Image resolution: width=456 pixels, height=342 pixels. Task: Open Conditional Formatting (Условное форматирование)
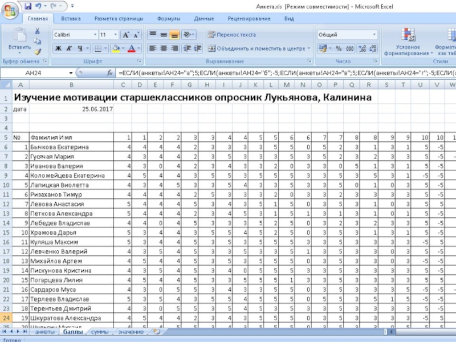coord(408,42)
